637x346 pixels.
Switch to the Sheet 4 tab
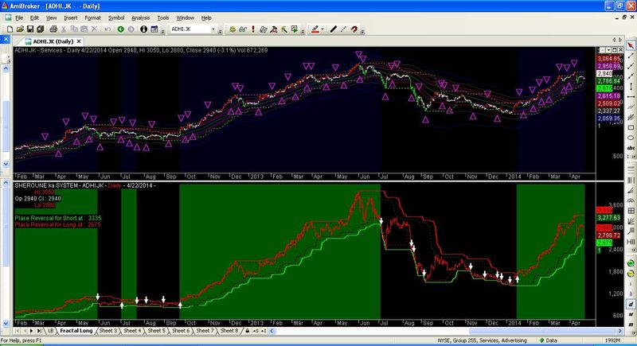tap(132, 331)
